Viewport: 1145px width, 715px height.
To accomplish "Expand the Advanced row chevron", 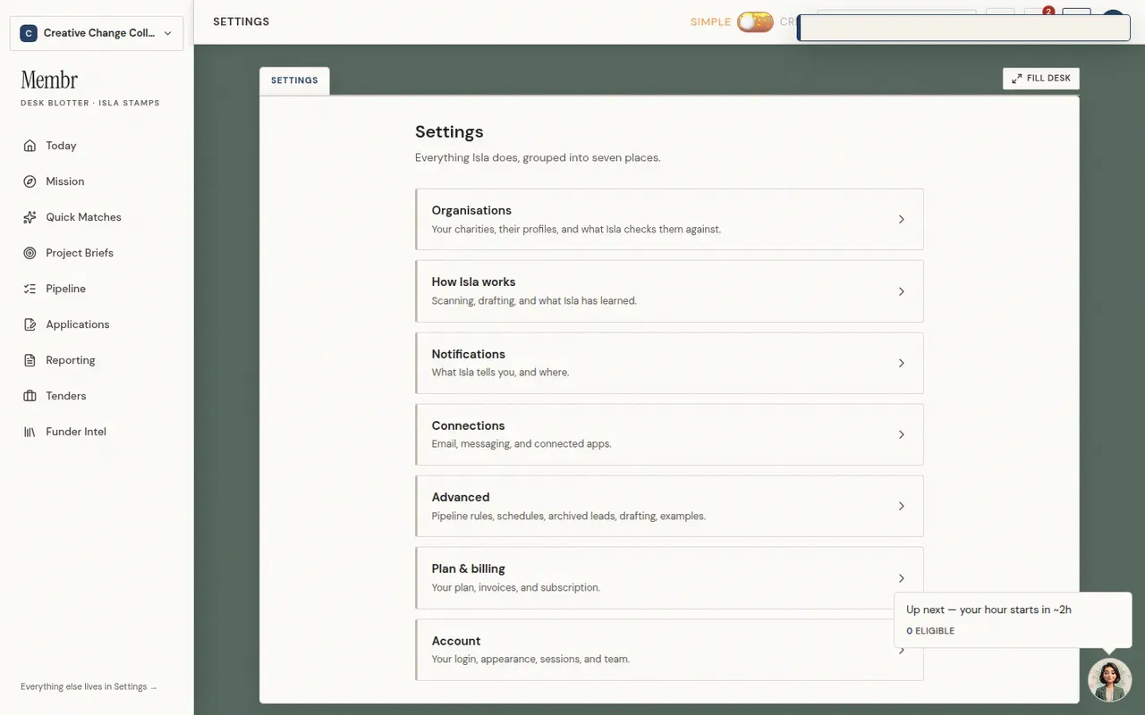I will point(901,506).
